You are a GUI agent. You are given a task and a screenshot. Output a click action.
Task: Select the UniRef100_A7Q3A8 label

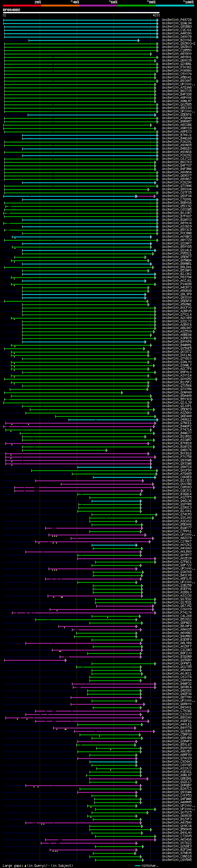tap(177, 88)
